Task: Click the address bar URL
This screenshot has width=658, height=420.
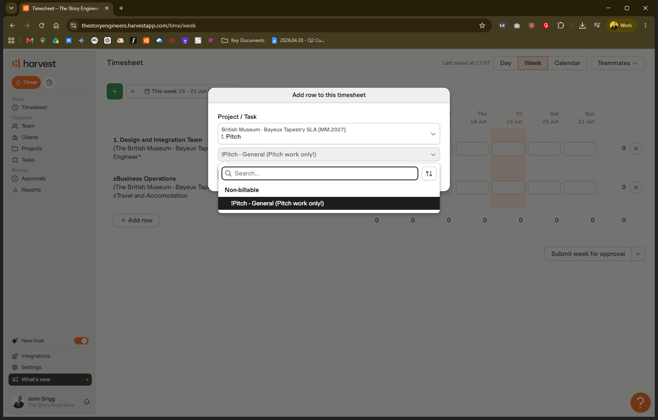Action: point(139,25)
